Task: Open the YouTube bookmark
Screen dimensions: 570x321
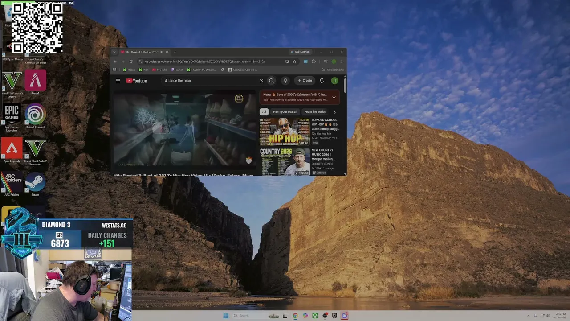Action: [x=160, y=70]
